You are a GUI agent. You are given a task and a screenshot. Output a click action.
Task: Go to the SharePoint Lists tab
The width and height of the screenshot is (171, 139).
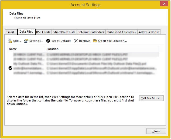click(x=64, y=32)
